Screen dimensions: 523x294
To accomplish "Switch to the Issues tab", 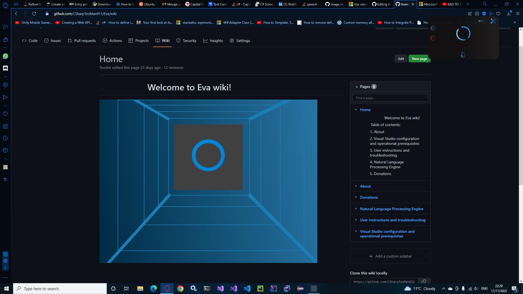I will pyautogui.click(x=53, y=41).
